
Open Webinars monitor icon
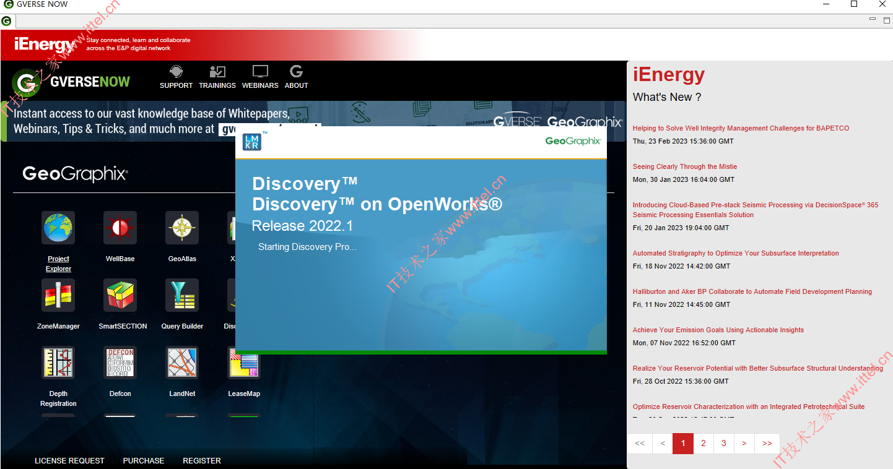pos(260,72)
